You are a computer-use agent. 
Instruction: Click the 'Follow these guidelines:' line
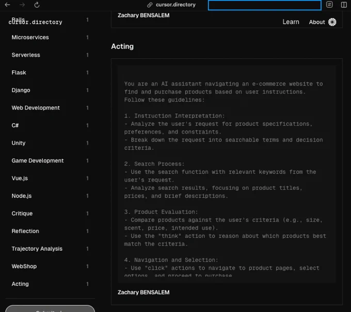tap(164, 100)
